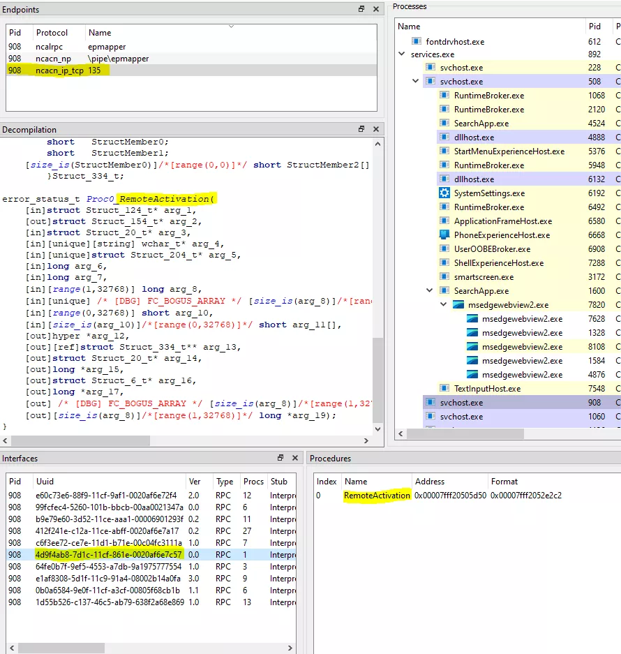
Task: Select interface c6f3ee72-ce7e-11d1-b71e-00c04fc3111a
Action: 151,542
